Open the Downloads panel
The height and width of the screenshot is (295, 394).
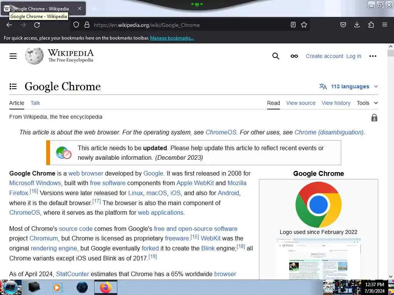tap(357, 25)
